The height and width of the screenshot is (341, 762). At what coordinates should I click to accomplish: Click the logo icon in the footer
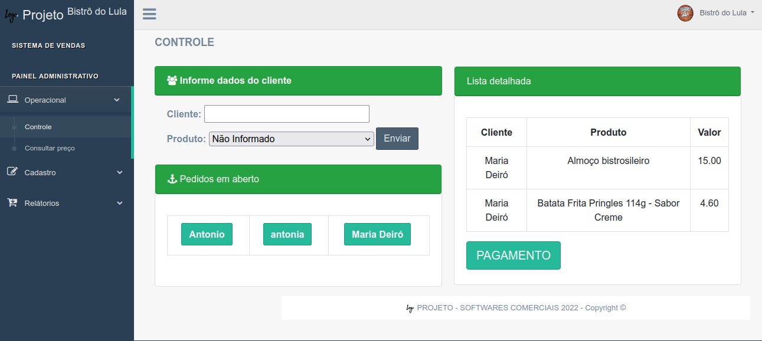[408, 307]
